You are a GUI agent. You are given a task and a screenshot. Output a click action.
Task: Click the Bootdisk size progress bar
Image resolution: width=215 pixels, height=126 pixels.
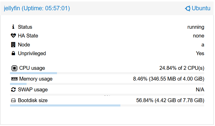point(107,105)
